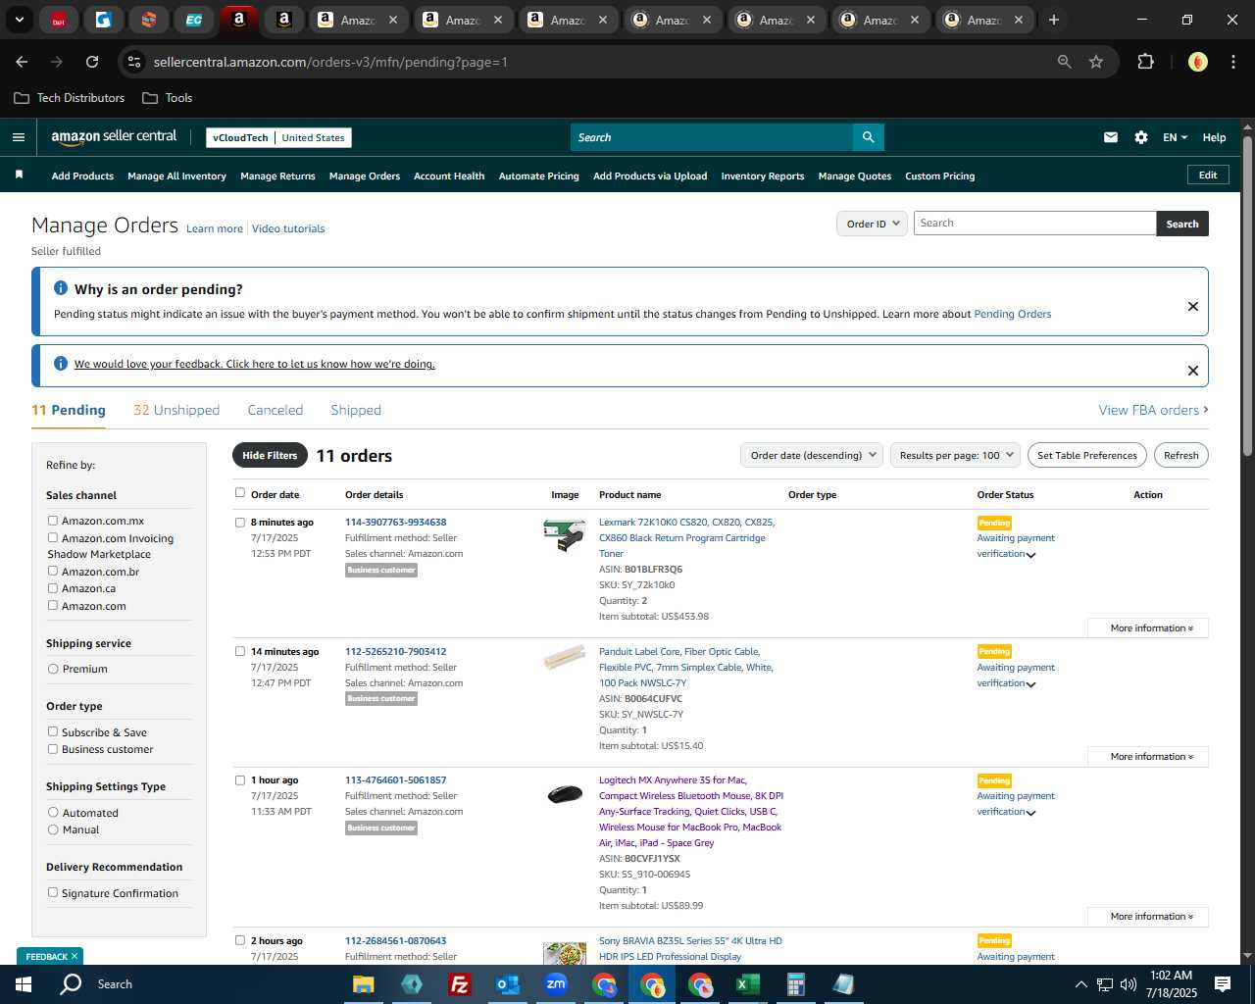This screenshot has height=1004, width=1255.
Task: Click the bookmark flag icon in nav bar
Action: [x=19, y=175]
